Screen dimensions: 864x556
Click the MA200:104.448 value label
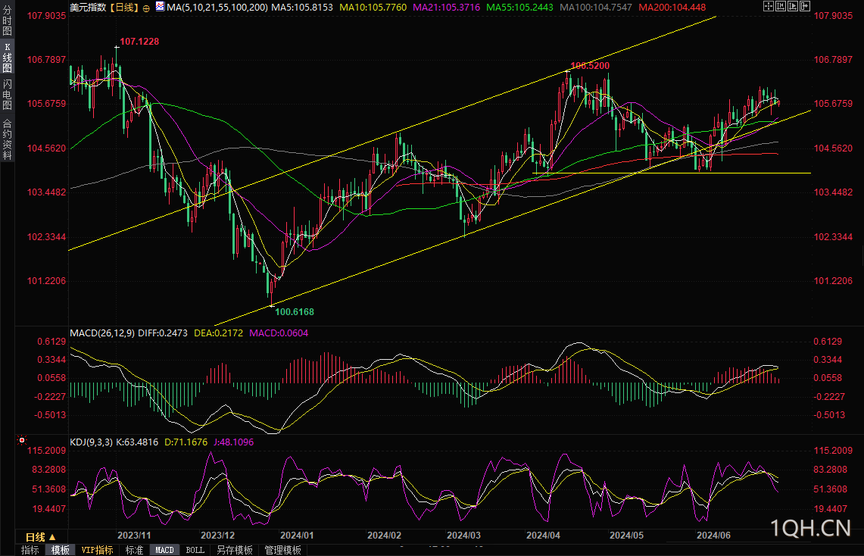click(x=672, y=7)
